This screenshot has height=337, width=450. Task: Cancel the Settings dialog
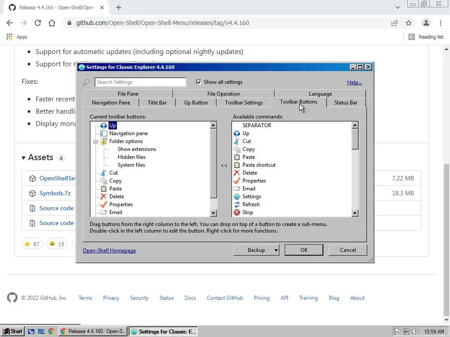click(348, 250)
